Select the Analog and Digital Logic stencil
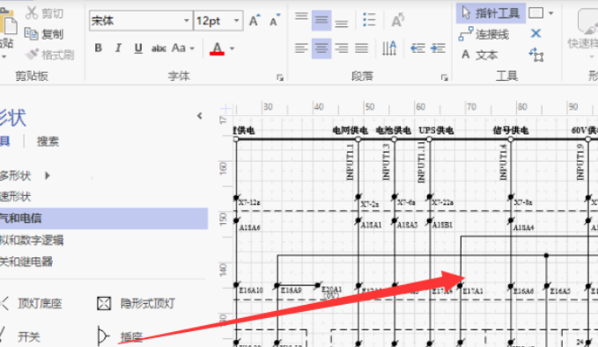This screenshot has width=598, height=347. click(x=32, y=240)
